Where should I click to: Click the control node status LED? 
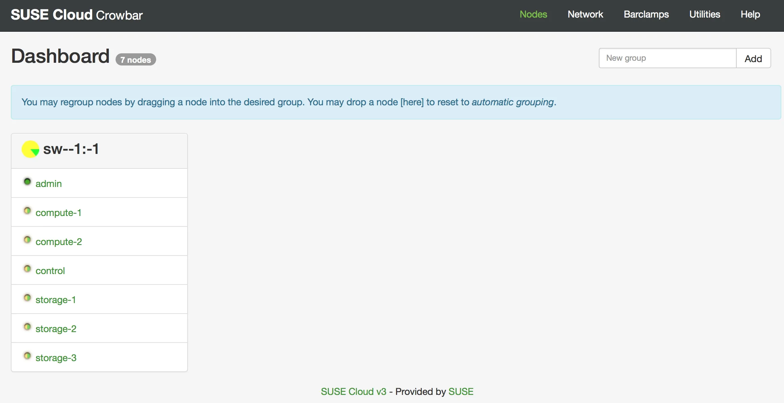(27, 269)
